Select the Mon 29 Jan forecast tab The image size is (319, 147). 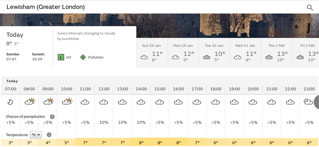coord(183,53)
